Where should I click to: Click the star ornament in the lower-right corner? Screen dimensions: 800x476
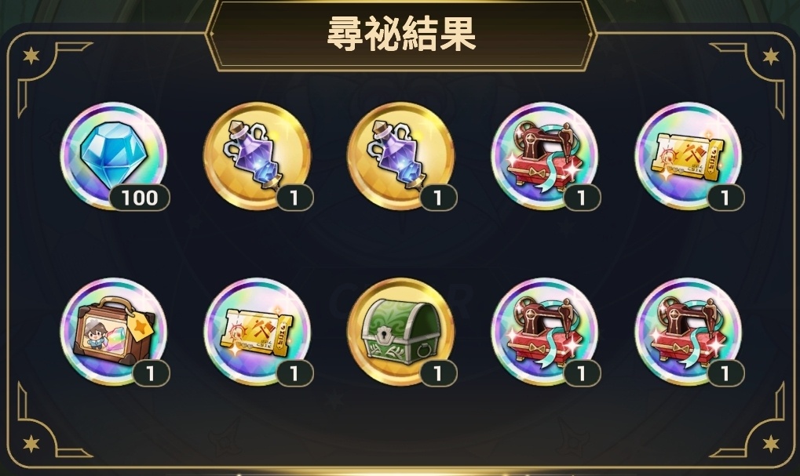click(x=770, y=443)
